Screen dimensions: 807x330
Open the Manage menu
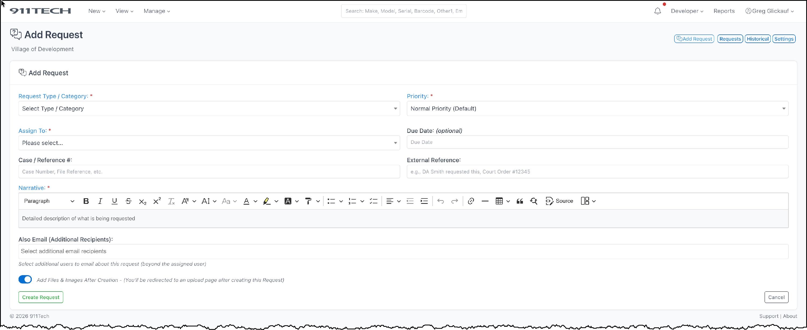[157, 11]
